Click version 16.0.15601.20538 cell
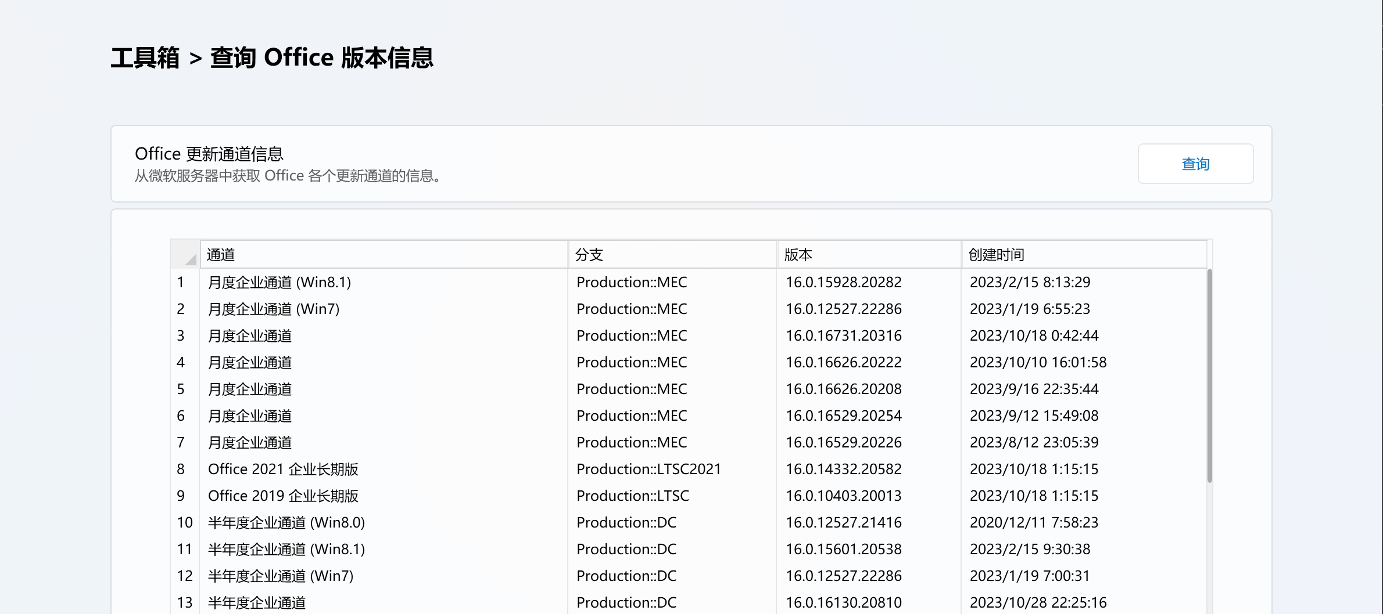Viewport: 1383px width, 614px height. (869, 549)
